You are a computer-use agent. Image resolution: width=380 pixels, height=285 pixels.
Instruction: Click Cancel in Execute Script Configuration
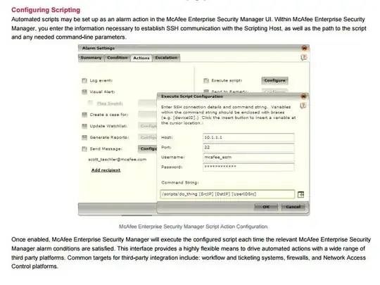293,207
